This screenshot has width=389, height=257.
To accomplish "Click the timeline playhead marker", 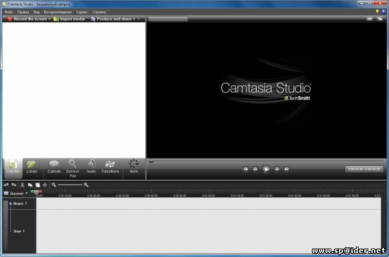I will [x=36, y=192].
